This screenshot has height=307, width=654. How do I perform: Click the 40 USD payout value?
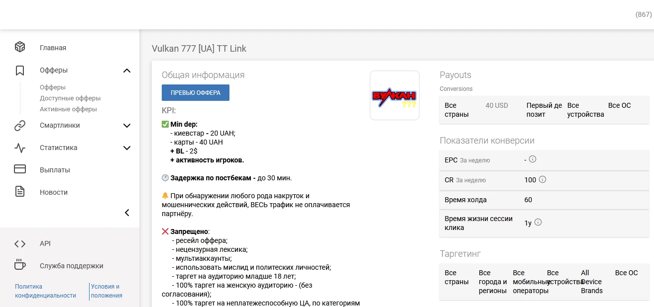pos(497,105)
